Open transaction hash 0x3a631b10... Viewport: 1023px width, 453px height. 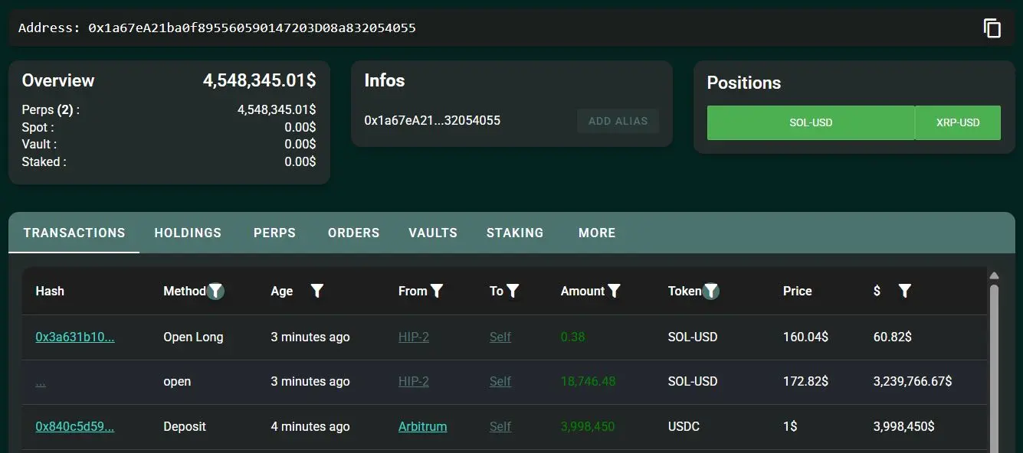[75, 337]
